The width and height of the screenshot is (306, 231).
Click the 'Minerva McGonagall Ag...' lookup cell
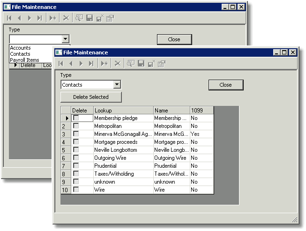click(x=123, y=134)
